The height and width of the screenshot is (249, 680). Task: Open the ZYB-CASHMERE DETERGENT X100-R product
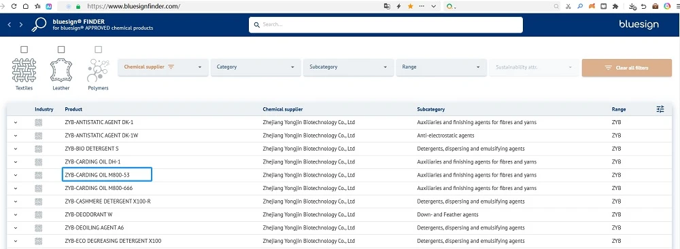[x=107, y=202]
